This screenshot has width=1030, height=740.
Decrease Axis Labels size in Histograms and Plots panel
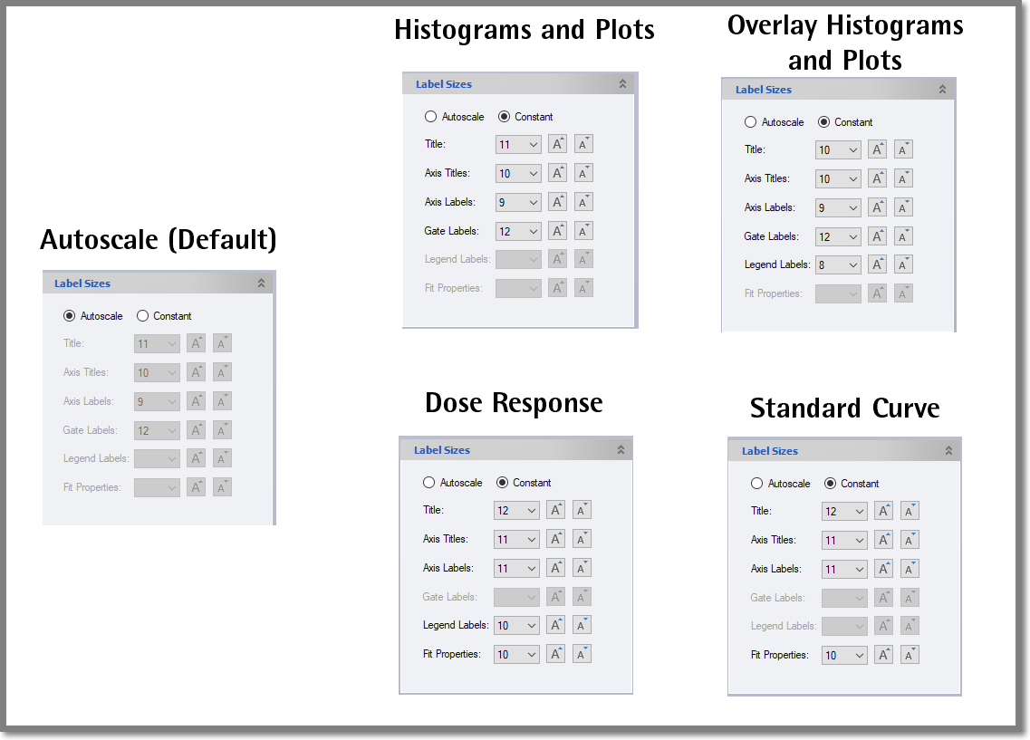583,202
